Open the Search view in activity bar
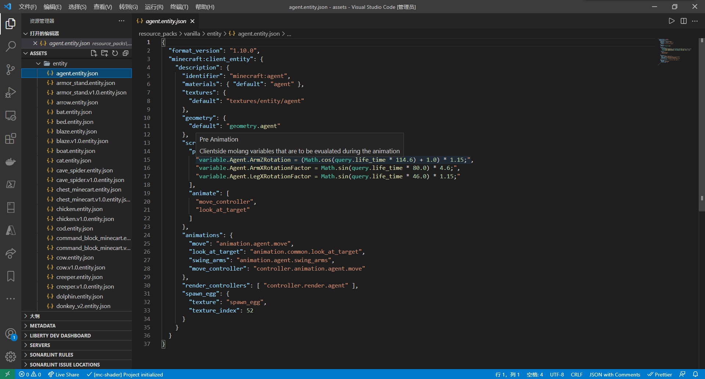Screen dimensions: 705x379 pos(11,47)
